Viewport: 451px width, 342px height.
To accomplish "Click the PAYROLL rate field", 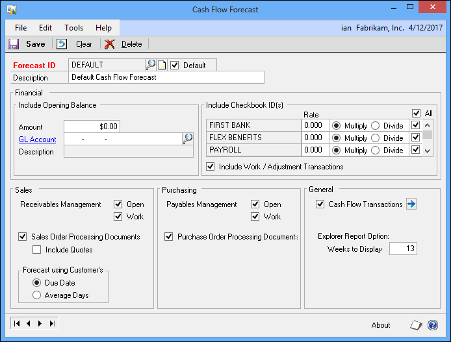I will click(315, 150).
